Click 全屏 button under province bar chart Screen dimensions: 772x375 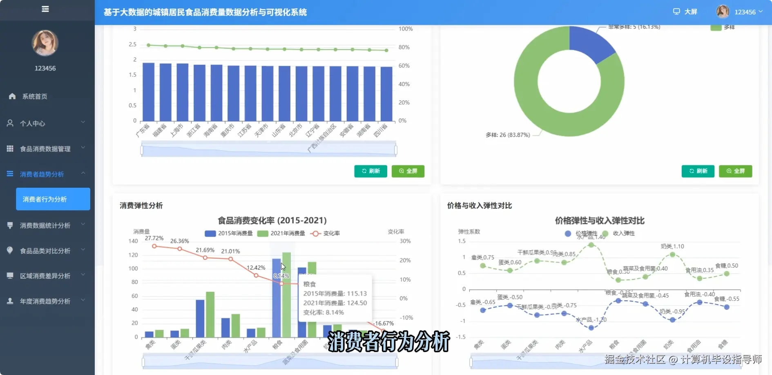coord(408,171)
